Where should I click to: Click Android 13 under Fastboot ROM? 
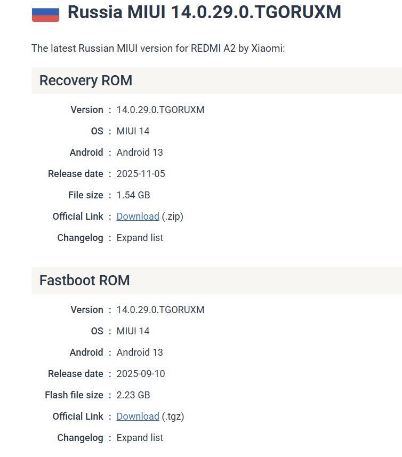140,352
